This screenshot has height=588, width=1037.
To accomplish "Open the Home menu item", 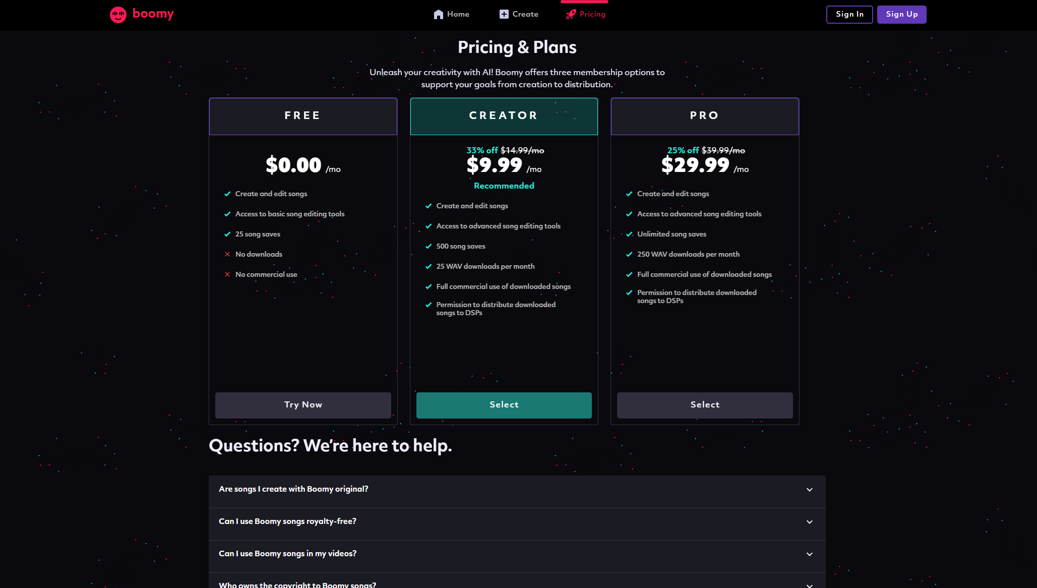I will click(x=458, y=15).
